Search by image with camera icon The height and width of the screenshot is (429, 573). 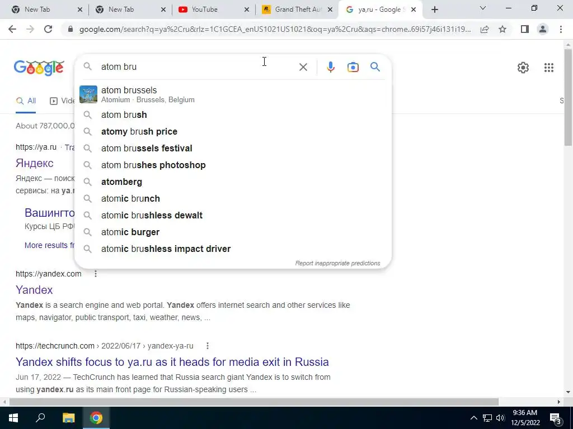point(353,67)
